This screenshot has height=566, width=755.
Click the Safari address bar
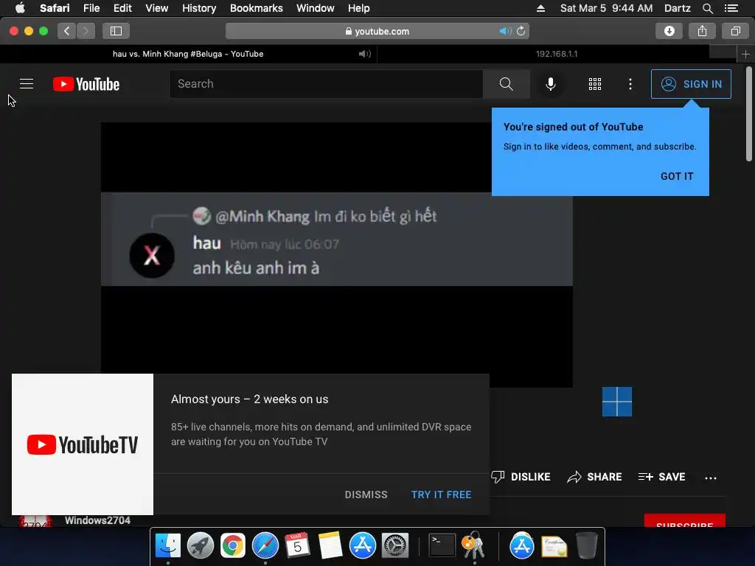(x=377, y=31)
